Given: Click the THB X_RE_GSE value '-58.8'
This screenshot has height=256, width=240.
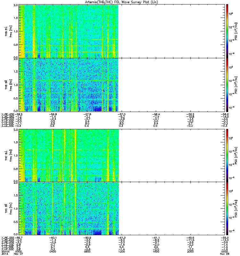Looking at the screenshot, I should pyautogui.click(x=53, y=115).
